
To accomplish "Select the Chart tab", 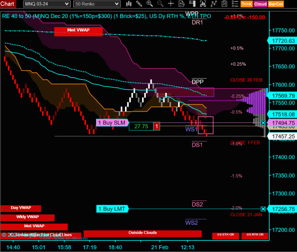I will [x=8, y=4].
